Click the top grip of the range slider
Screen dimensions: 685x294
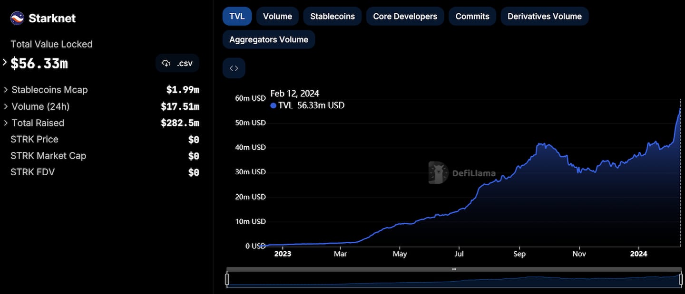(454, 269)
